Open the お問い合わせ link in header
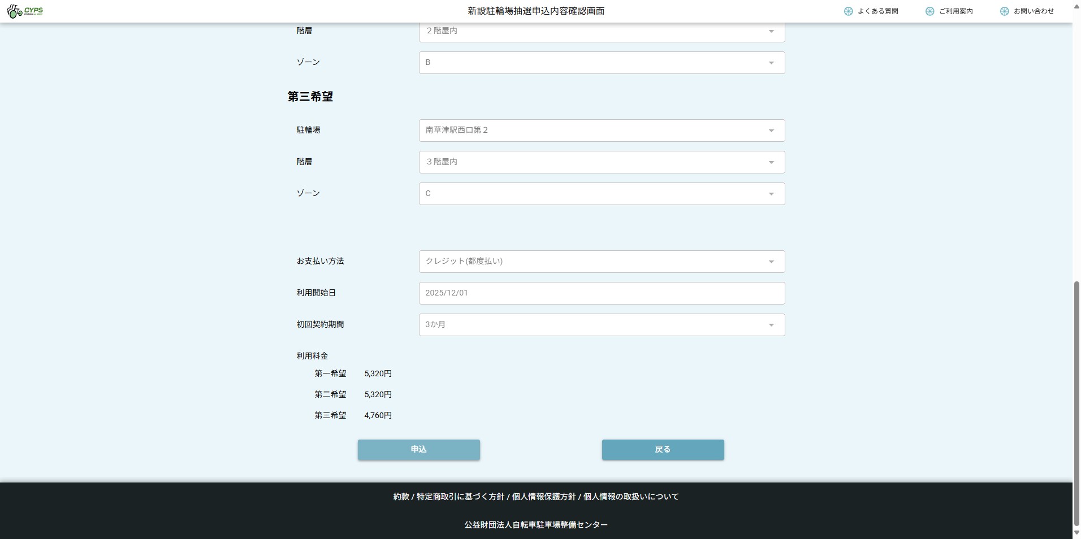 click(x=1034, y=11)
